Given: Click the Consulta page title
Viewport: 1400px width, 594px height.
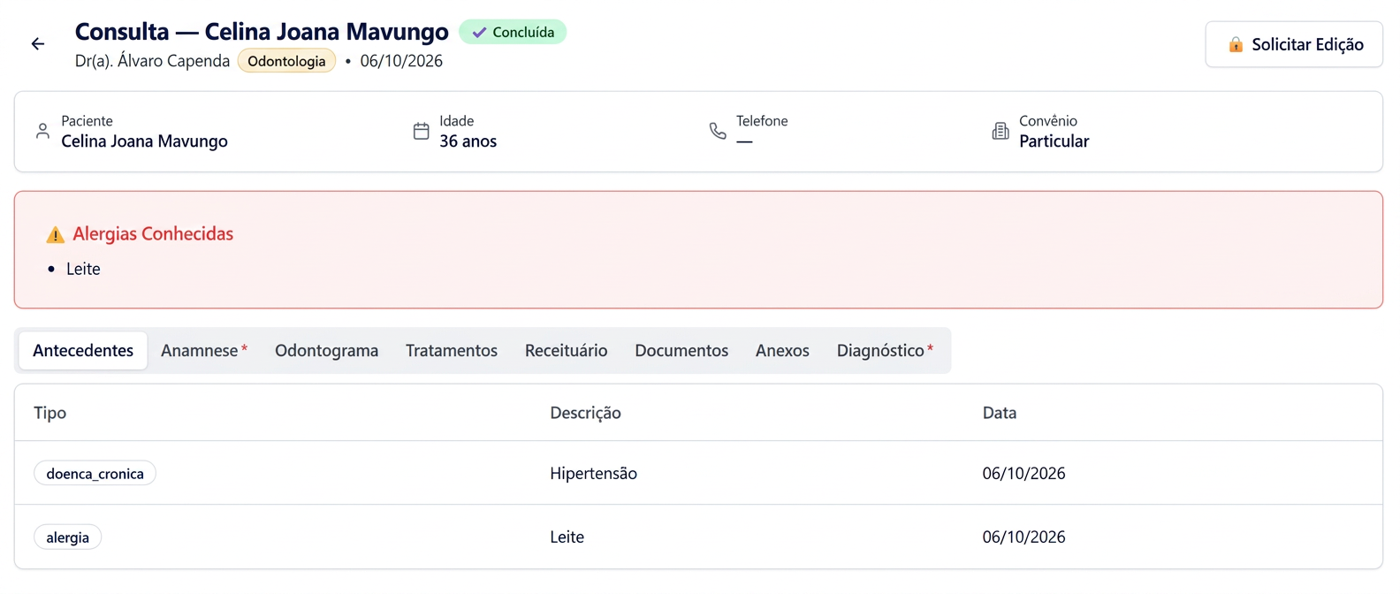Looking at the screenshot, I should pos(262,31).
